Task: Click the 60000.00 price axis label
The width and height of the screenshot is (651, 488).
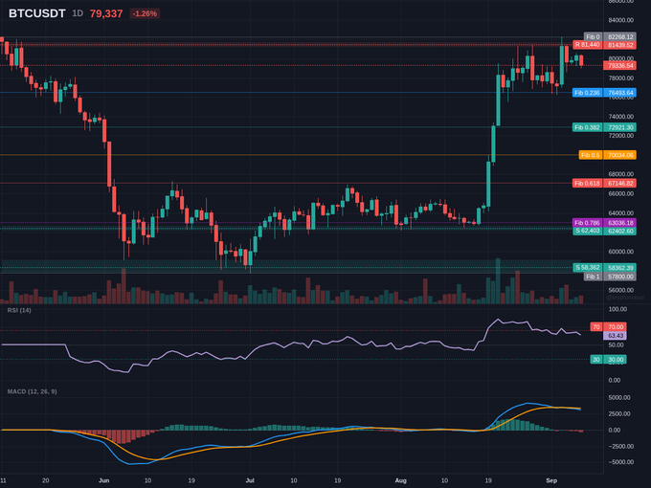Action: pos(621,252)
